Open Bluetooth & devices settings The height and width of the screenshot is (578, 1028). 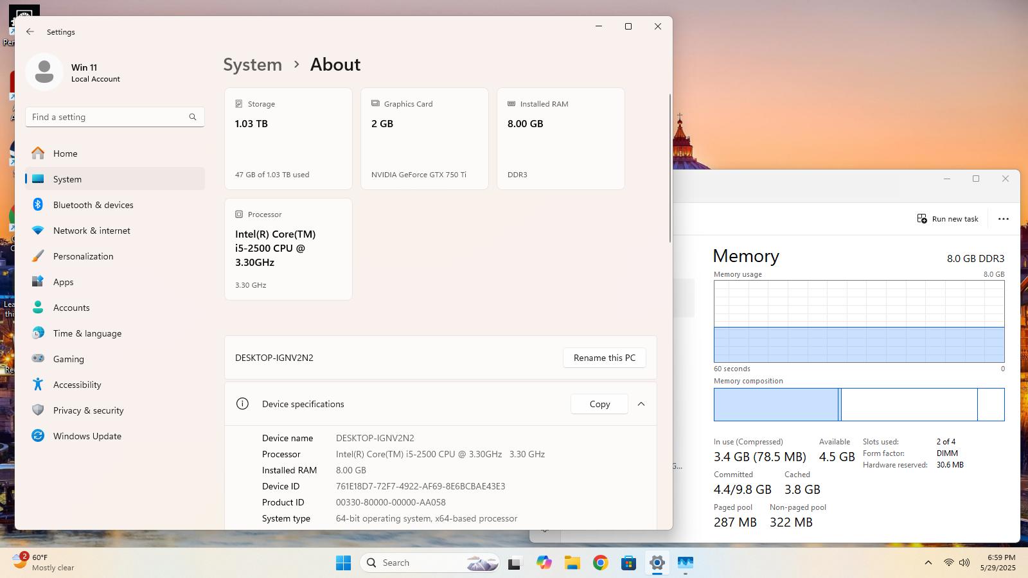pyautogui.click(x=115, y=205)
